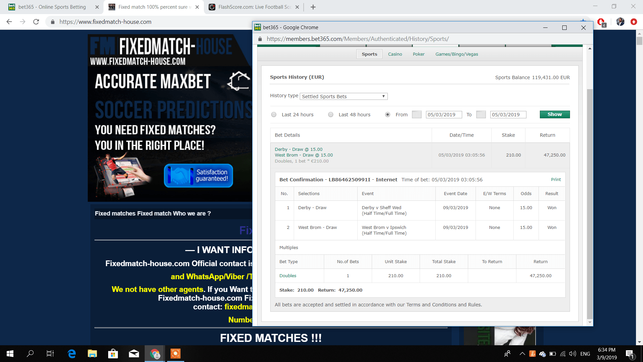This screenshot has height=362, width=643.
Task: Click the Satisfaction guaranteed badge
Action: tap(198, 176)
